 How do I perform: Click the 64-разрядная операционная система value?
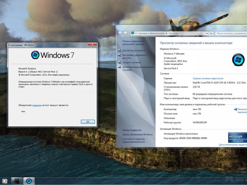click(x=212, y=94)
